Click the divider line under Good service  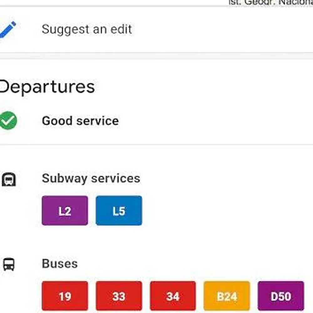[x=156, y=145]
